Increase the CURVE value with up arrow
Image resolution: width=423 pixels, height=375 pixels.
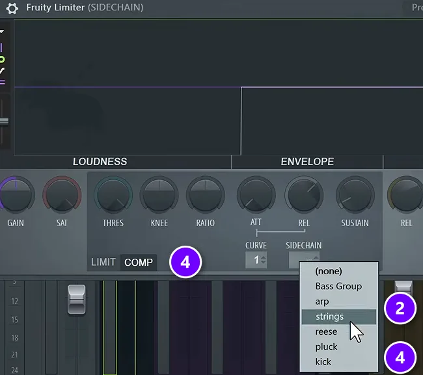(x=264, y=257)
